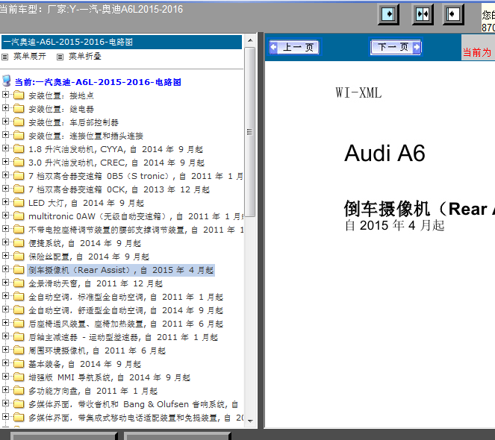Click folder icon of 1.8 升汽油发动机 CYYA
495x440 pixels.
(x=19, y=148)
